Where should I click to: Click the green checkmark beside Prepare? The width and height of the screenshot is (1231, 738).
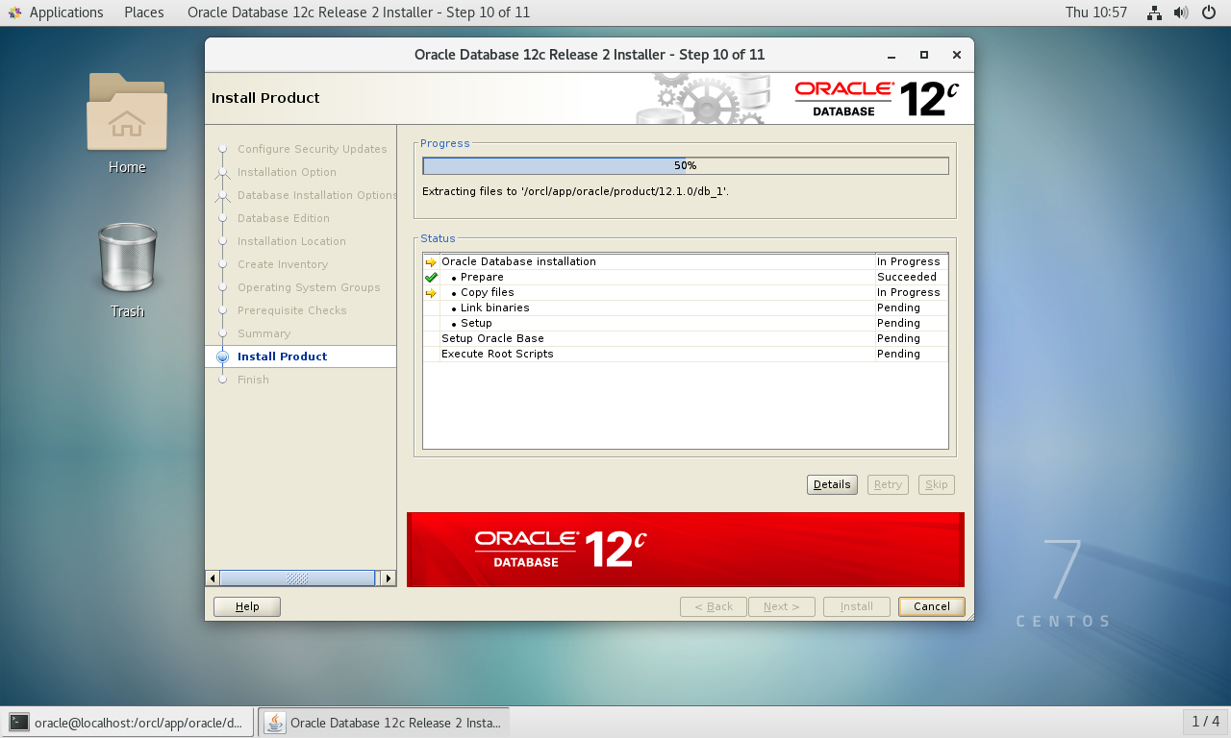tap(431, 277)
